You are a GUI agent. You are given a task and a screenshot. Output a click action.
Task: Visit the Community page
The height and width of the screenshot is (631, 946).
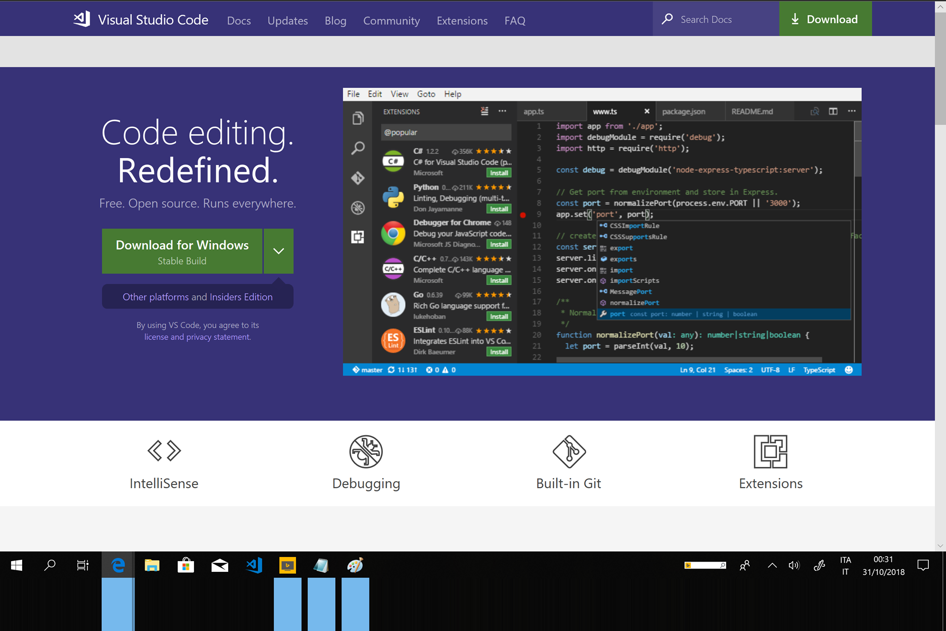point(391,20)
